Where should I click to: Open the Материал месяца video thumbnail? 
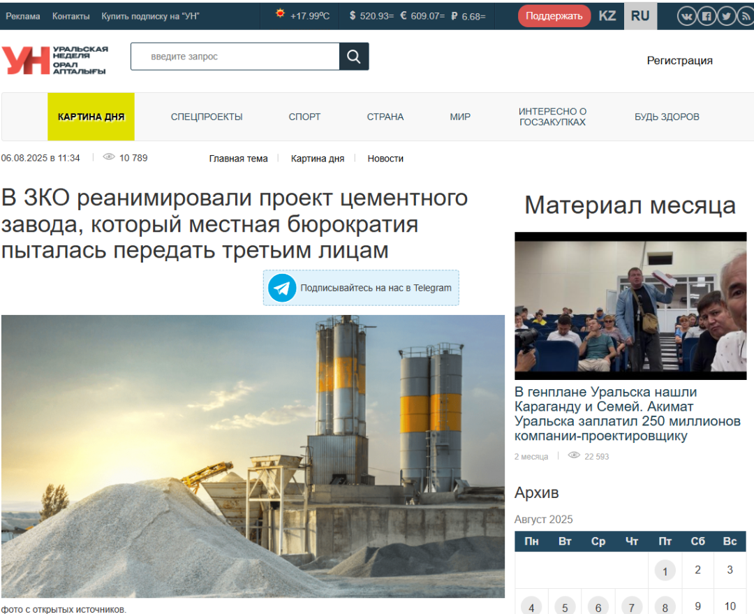(630, 306)
